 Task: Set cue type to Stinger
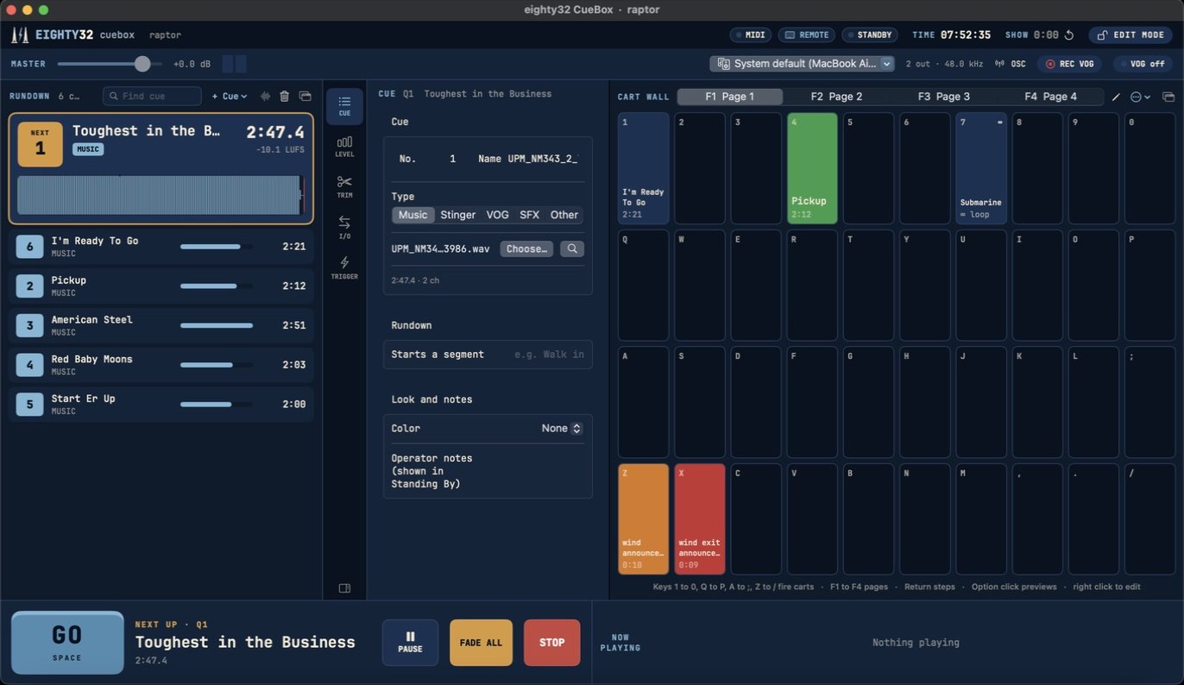457,215
